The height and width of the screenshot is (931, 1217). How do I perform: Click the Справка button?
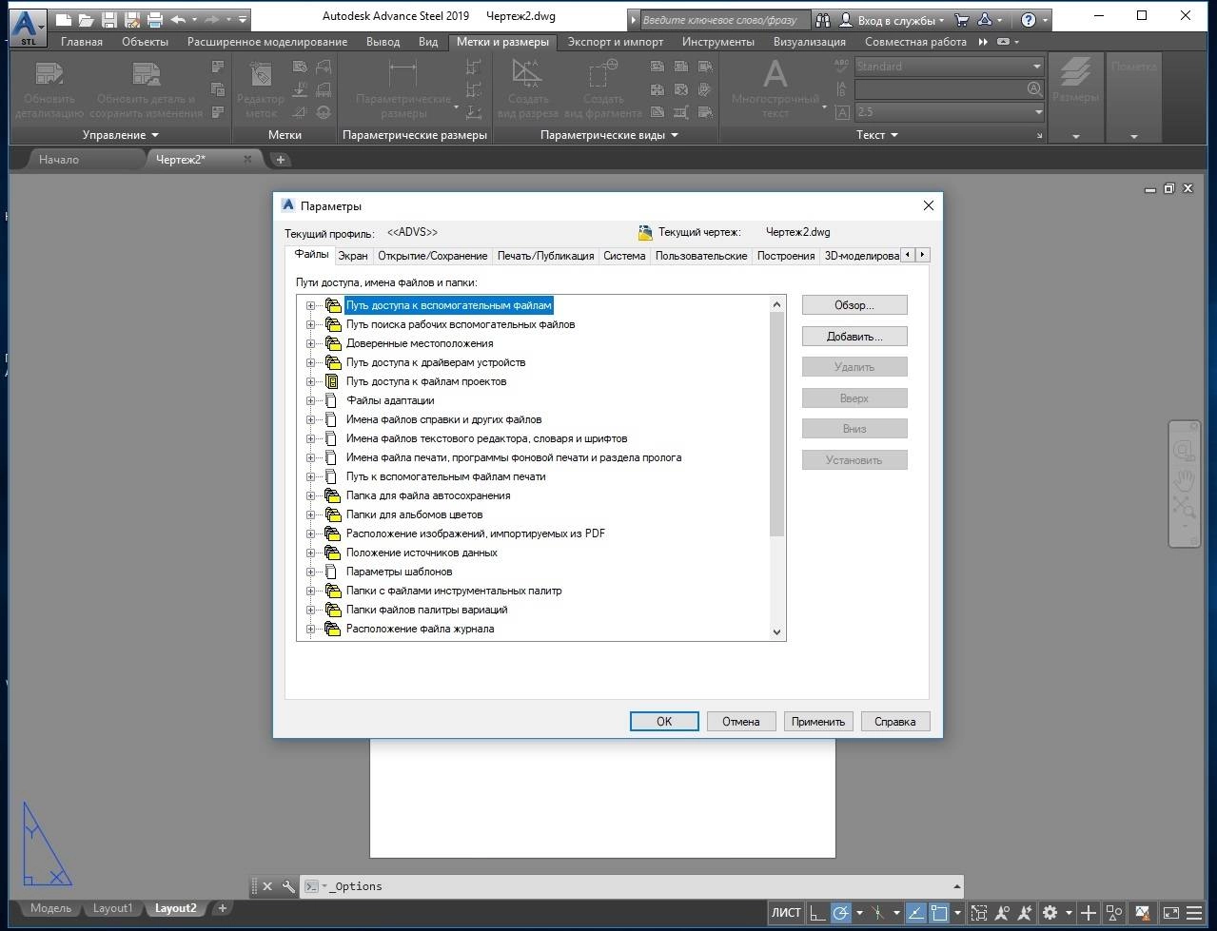point(895,722)
